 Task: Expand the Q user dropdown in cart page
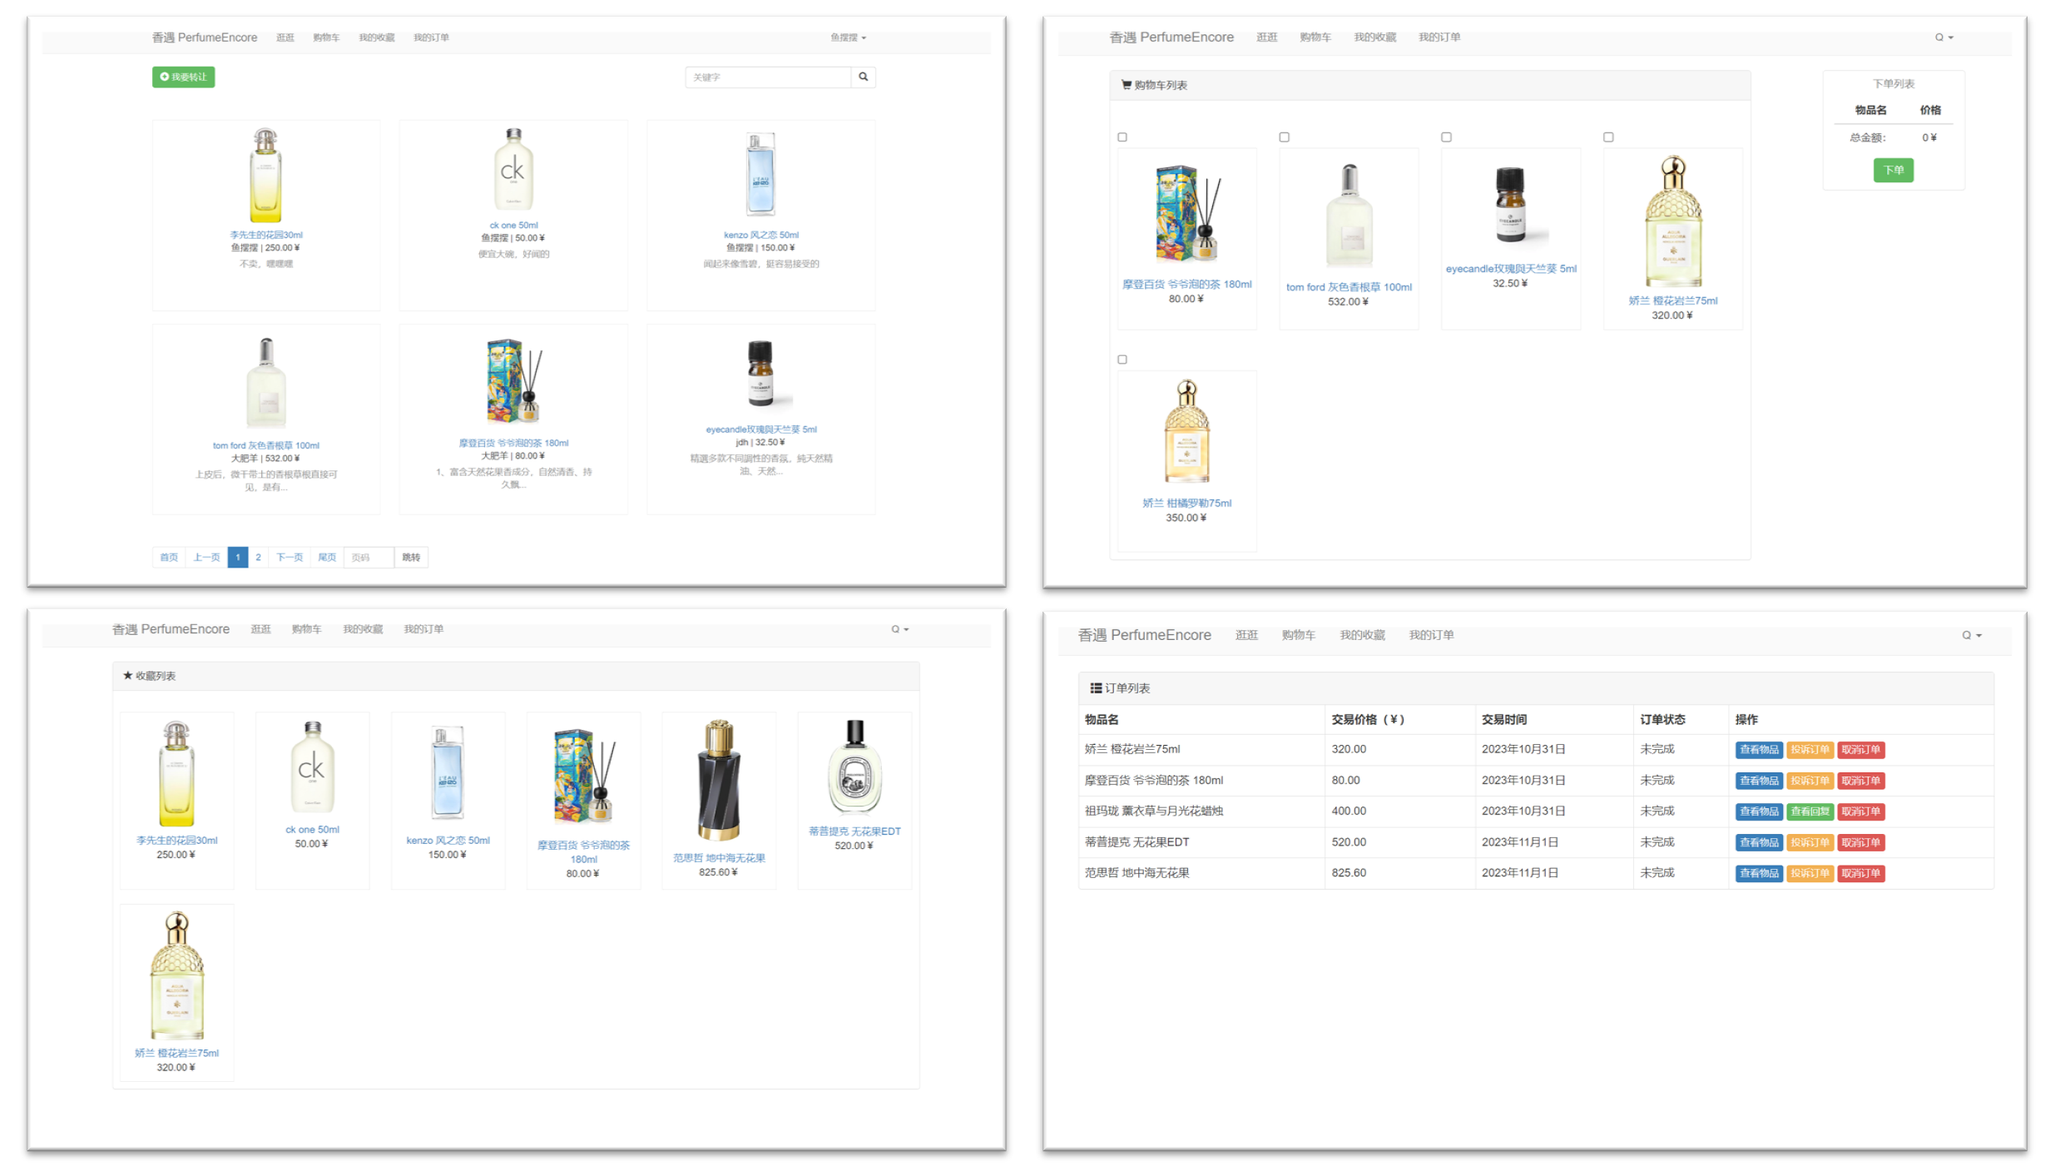click(1944, 37)
